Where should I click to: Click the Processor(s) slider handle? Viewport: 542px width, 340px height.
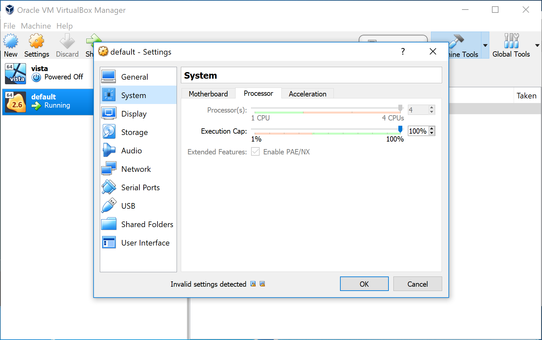[x=400, y=108]
